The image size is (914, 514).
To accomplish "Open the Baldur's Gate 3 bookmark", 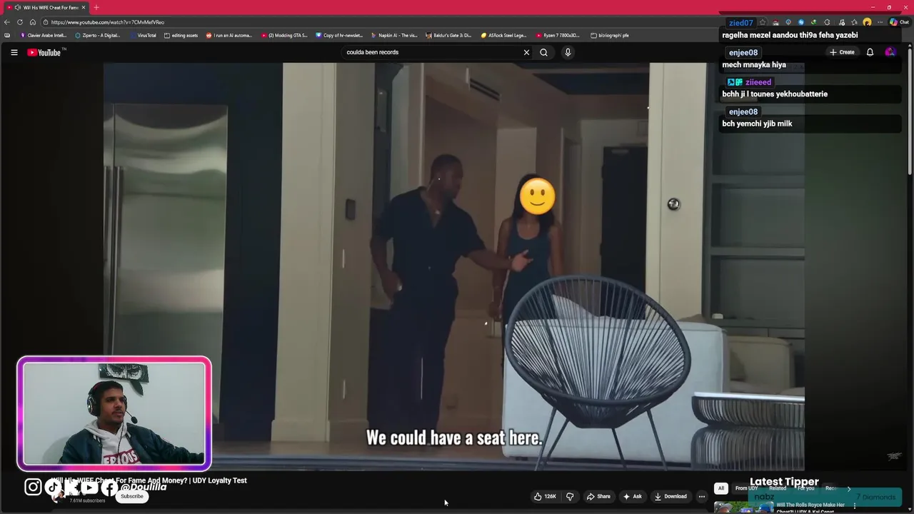I will pyautogui.click(x=449, y=35).
